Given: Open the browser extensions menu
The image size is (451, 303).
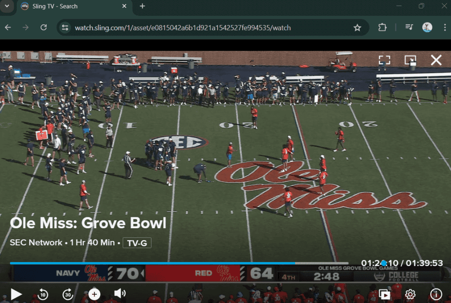Looking at the screenshot, I should pyautogui.click(x=382, y=28).
